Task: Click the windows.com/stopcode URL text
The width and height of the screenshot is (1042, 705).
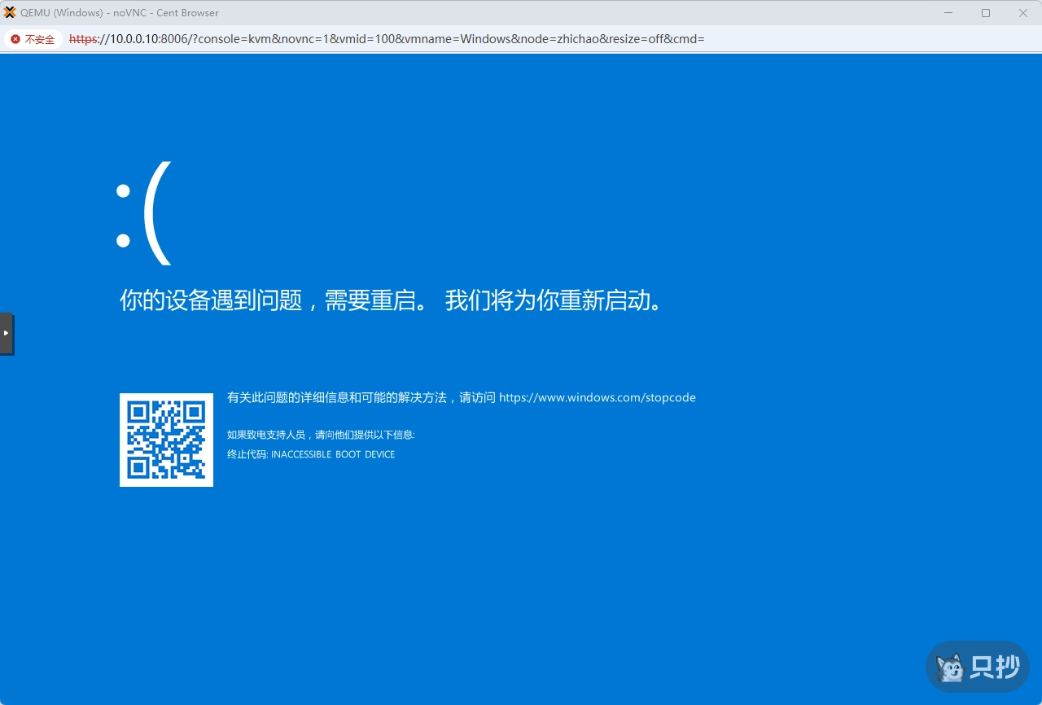Action: (597, 397)
